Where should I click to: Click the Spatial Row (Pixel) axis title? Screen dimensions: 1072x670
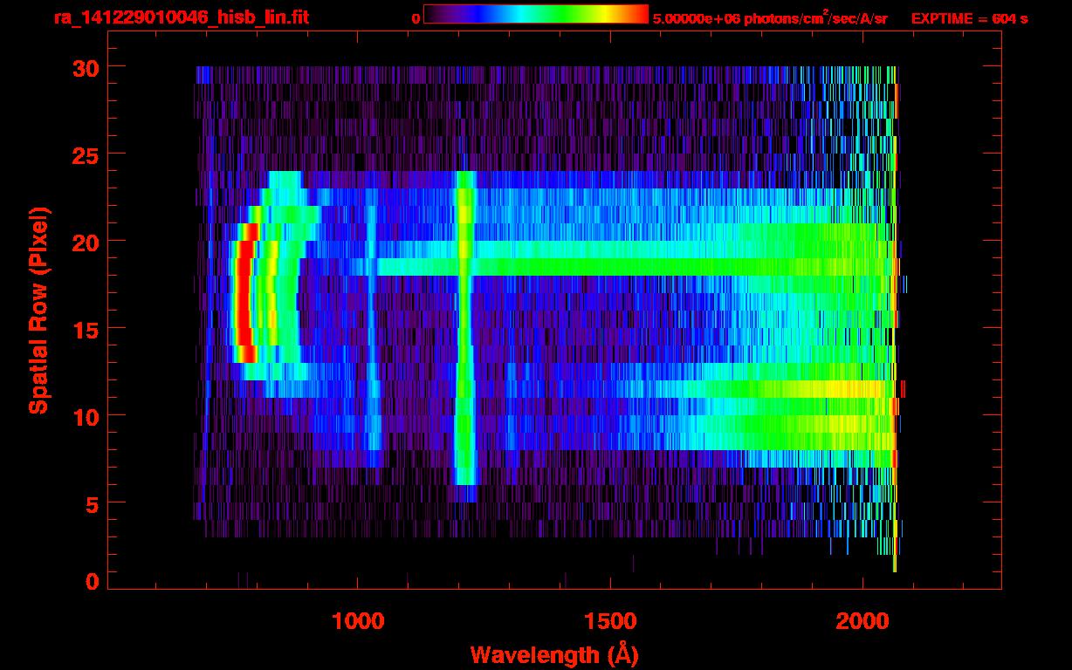[x=38, y=310]
